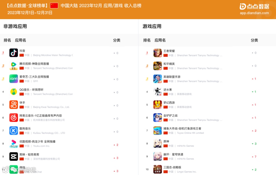
Task: Open the 英雄联盟手游 game icon
Action: (x=158, y=79)
